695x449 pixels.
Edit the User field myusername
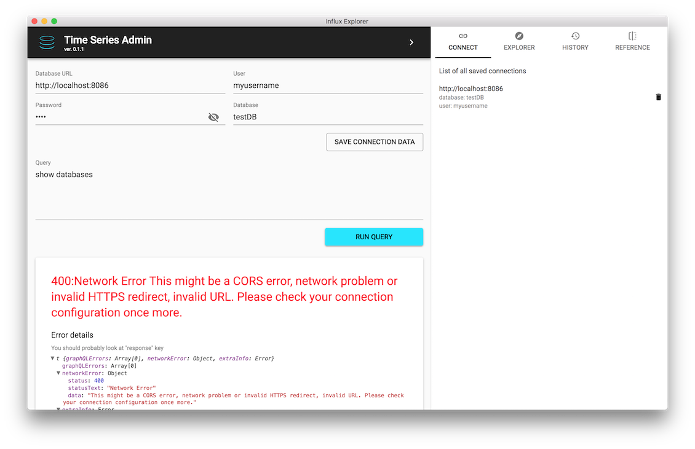click(328, 85)
